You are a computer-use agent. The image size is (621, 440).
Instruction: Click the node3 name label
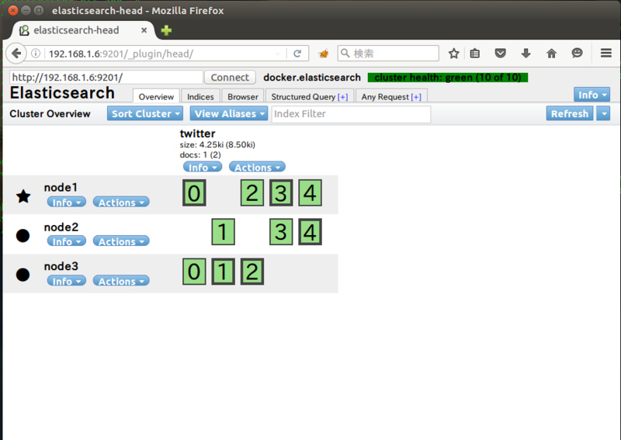click(x=61, y=266)
